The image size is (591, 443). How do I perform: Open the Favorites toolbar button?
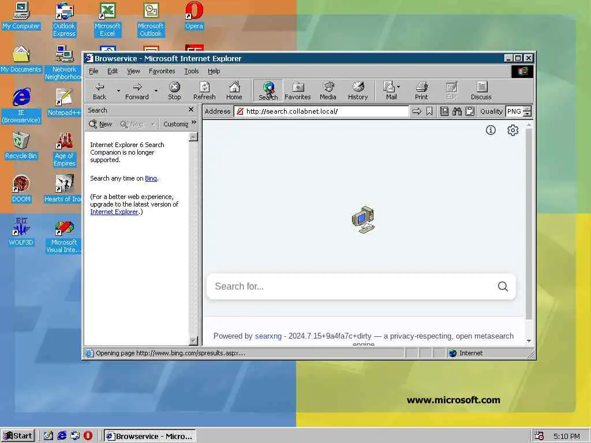(297, 91)
